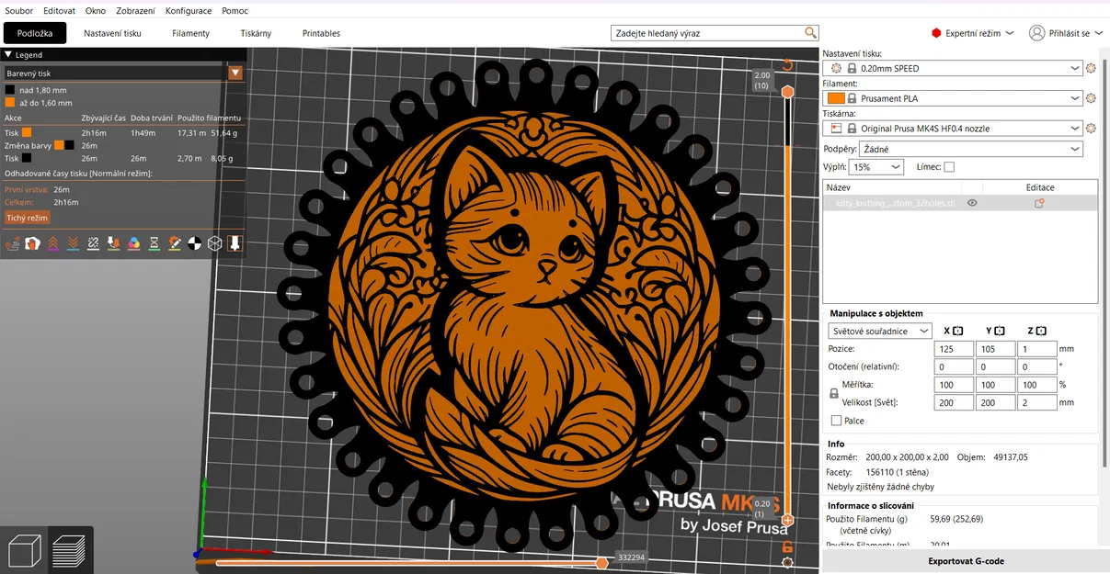Click Přihlásit se to log in
Screen dimensions: 1110x574
1066,33
